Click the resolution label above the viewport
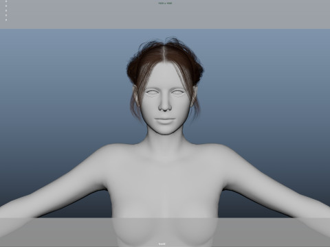The image size is (330, 247). pyautogui.click(x=165, y=3)
